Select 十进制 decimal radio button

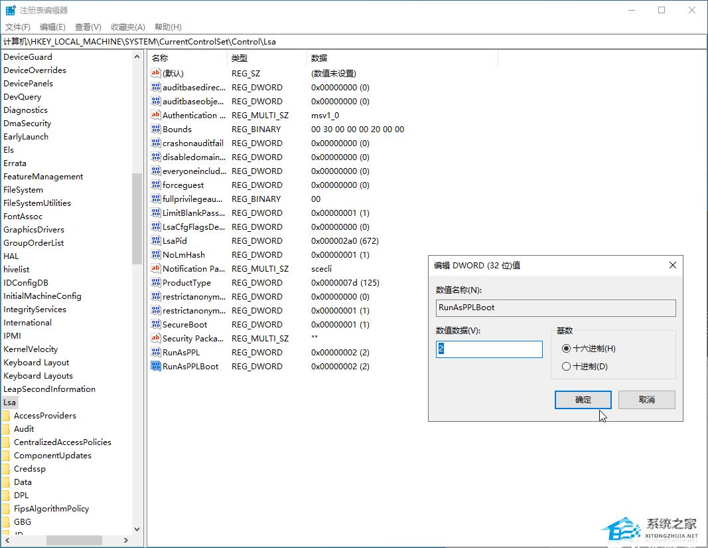tap(566, 366)
